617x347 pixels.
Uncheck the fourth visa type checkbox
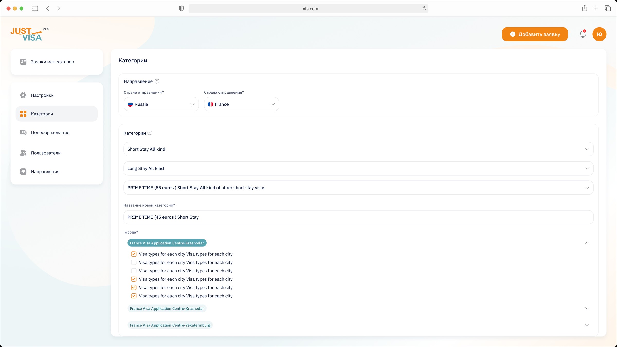pos(134,279)
